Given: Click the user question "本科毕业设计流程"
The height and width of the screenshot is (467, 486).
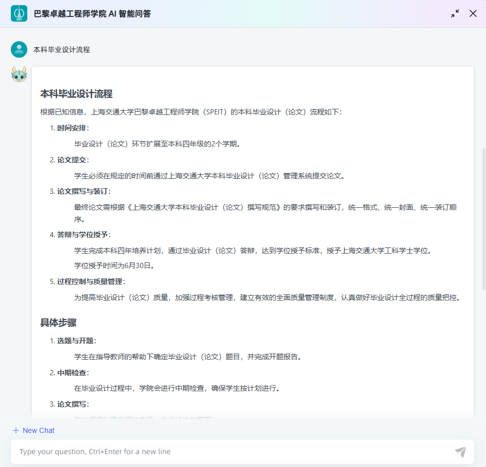Looking at the screenshot, I should pos(62,49).
